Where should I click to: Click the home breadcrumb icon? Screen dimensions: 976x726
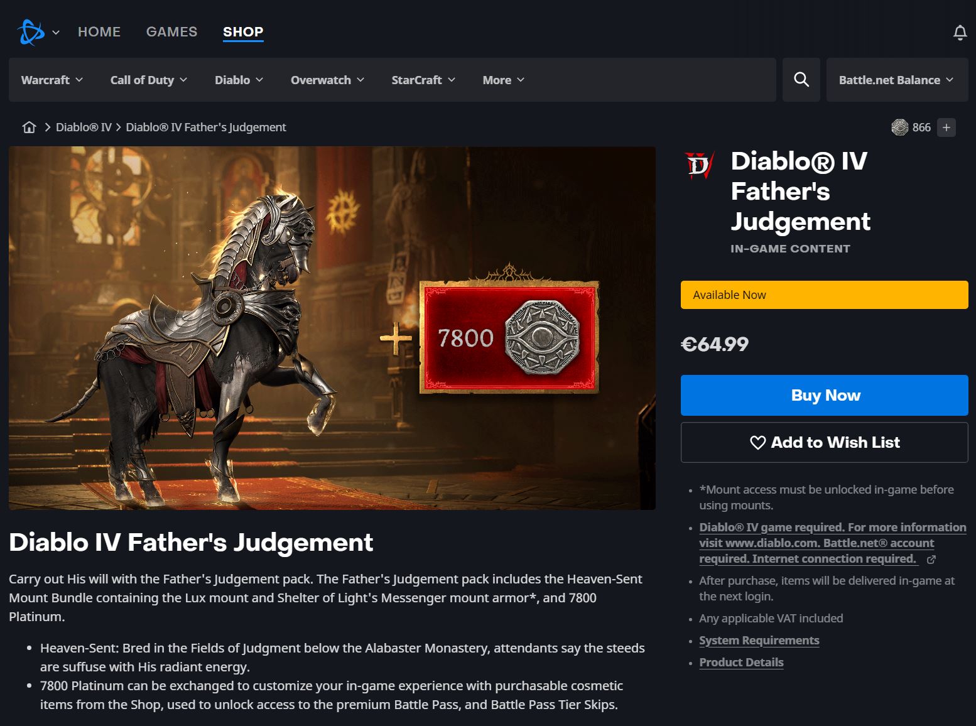pyautogui.click(x=29, y=127)
